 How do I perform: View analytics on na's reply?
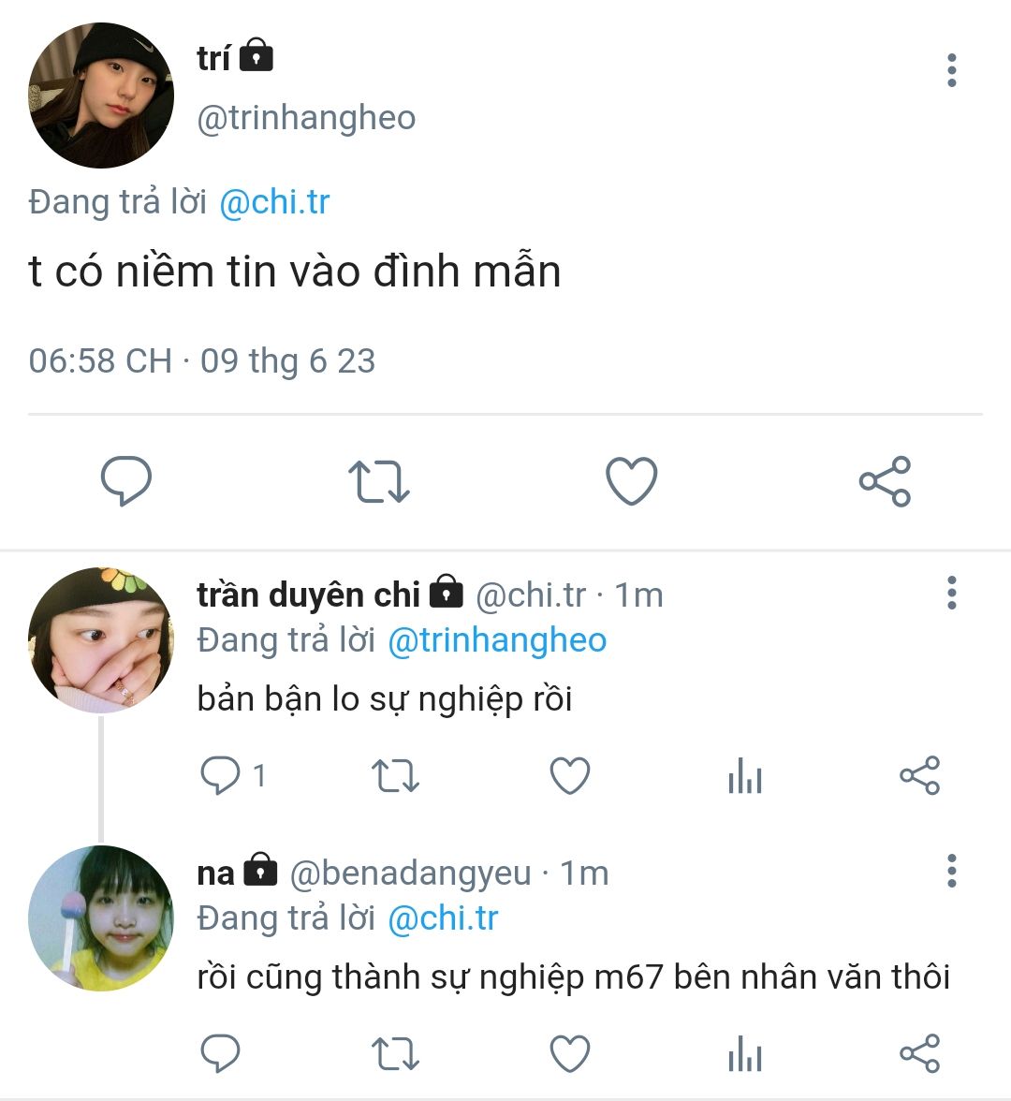[x=745, y=1054]
